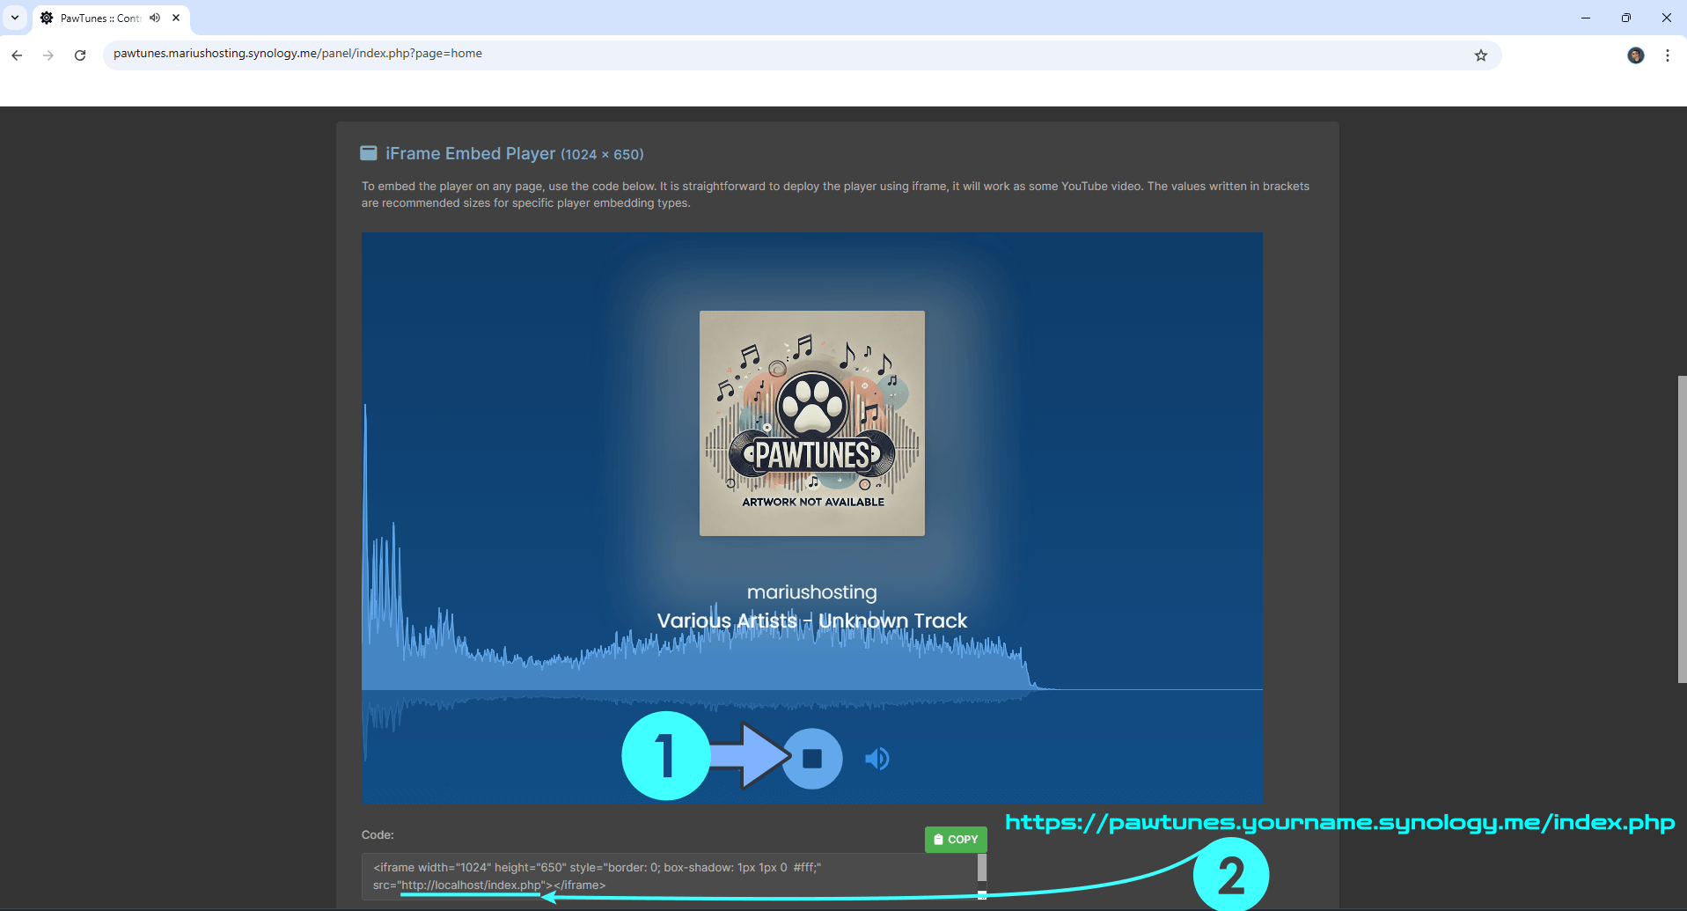Minimize the browser window

[x=1586, y=18]
